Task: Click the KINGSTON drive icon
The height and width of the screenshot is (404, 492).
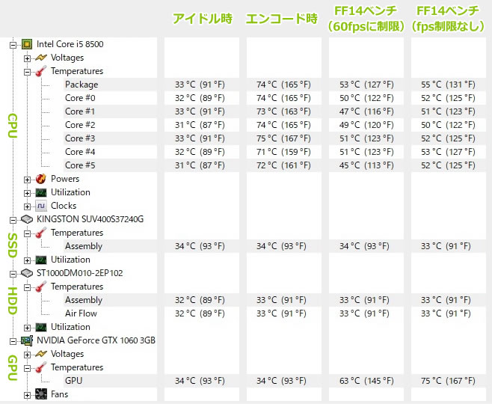Action: coord(27,219)
